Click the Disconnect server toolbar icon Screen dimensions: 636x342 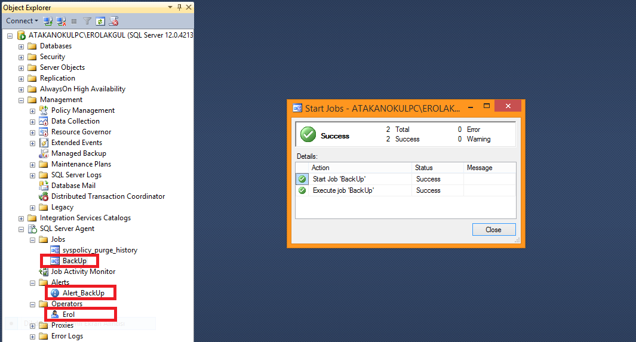[x=61, y=21]
